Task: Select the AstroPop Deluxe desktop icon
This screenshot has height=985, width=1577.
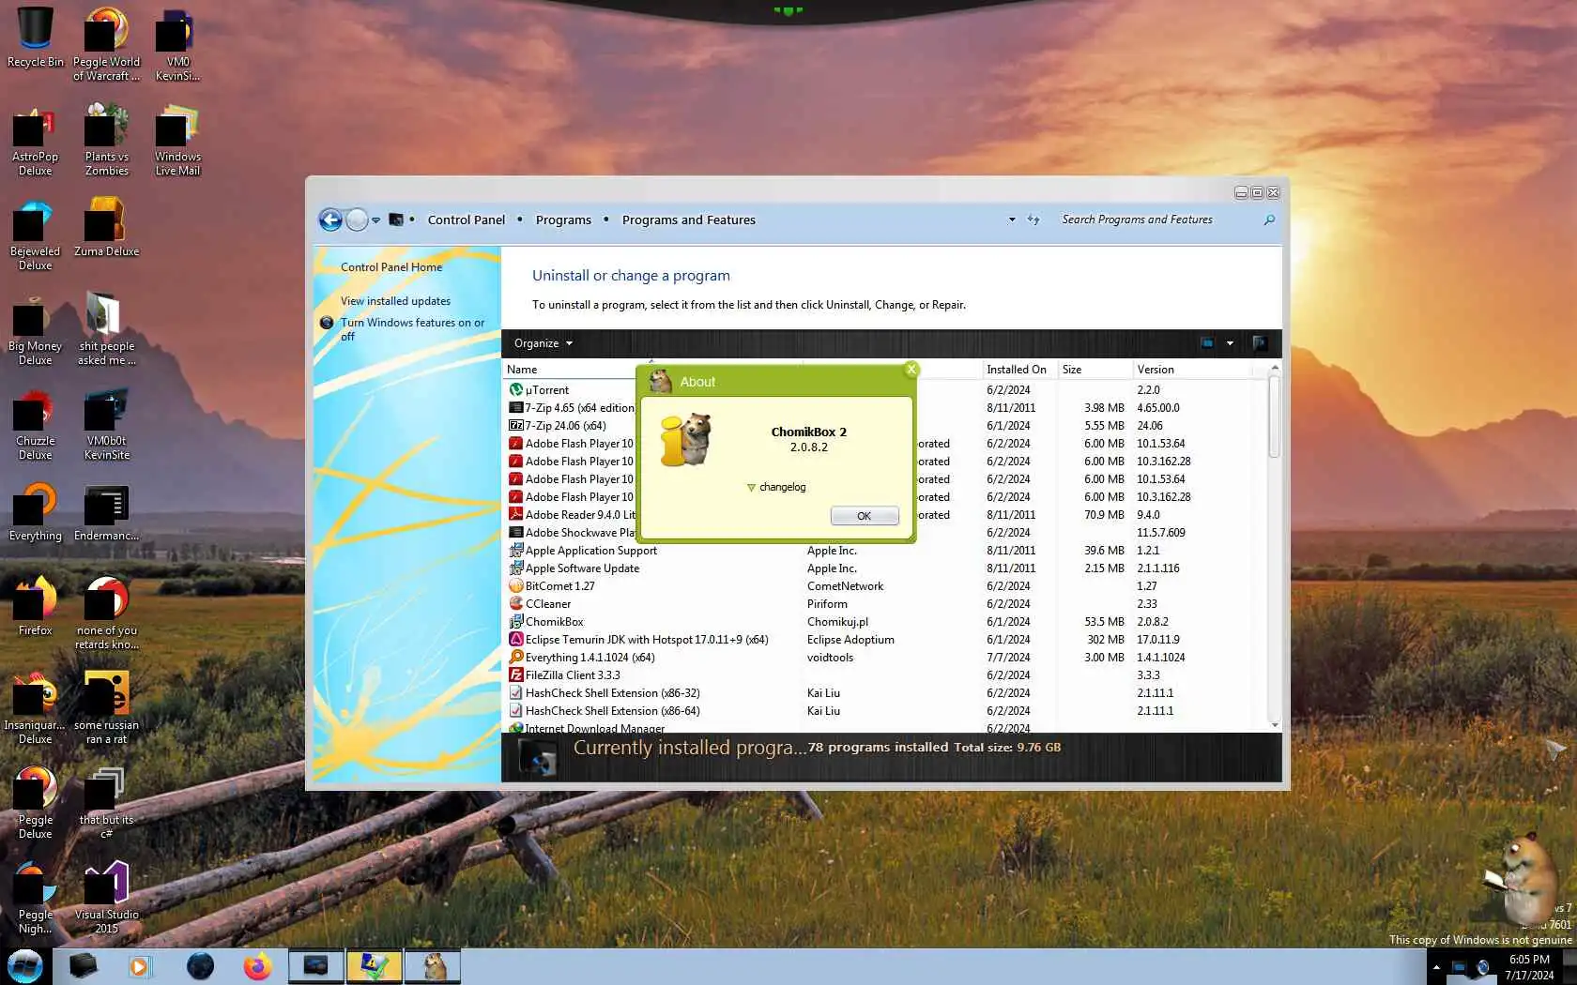Action: [x=35, y=140]
